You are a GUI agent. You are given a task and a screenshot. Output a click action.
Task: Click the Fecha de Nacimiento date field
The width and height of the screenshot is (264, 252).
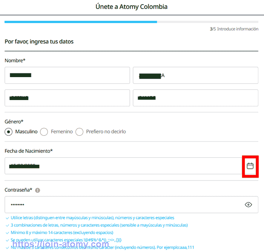(x=121, y=166)
